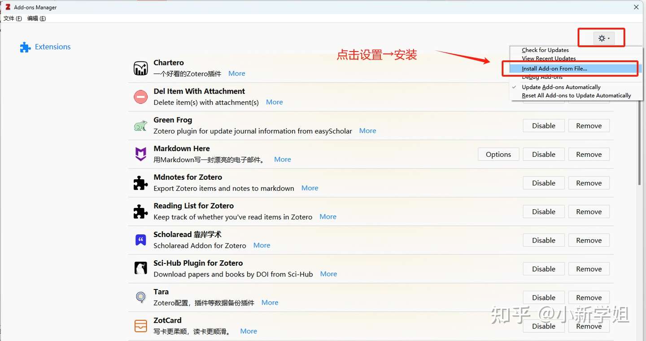Open Options for Markdown Here
This screenshot has width=646, height=341.
[498, 154]
